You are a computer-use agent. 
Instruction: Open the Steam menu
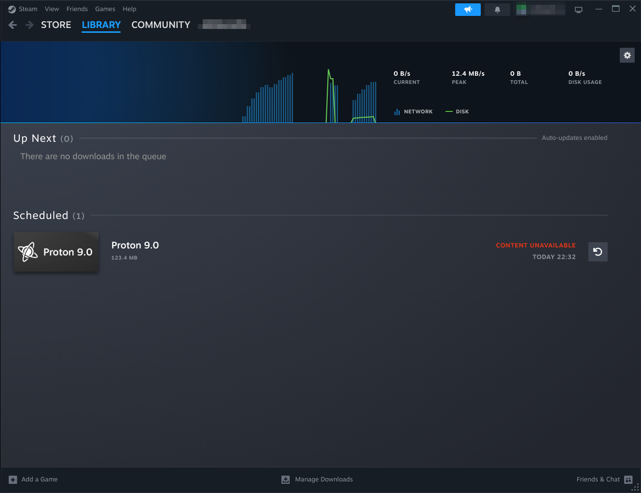[x=28, y=9]
